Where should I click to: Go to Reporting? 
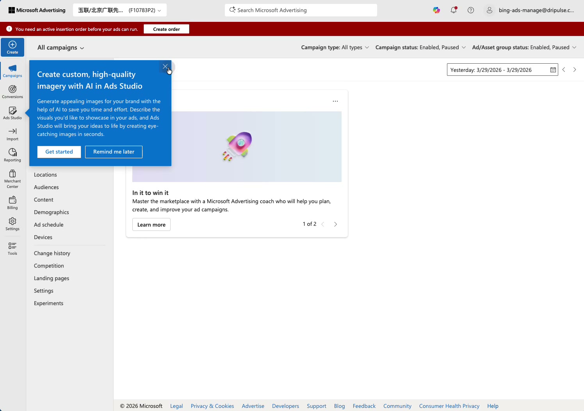click(x=12, y=155)
